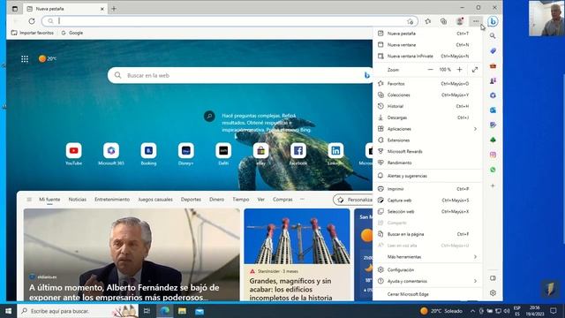
Task: Expand the Aplicaciones submenu
Action: [x=427, y=129]
